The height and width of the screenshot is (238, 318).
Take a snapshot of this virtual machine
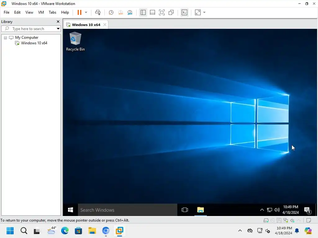[111, 12]
